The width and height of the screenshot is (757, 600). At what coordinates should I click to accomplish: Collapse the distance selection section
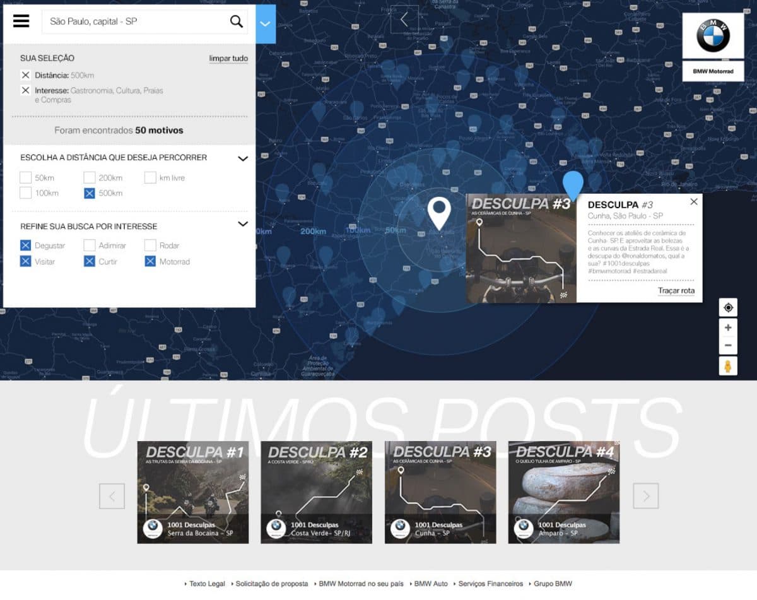[x=243, y=158]
